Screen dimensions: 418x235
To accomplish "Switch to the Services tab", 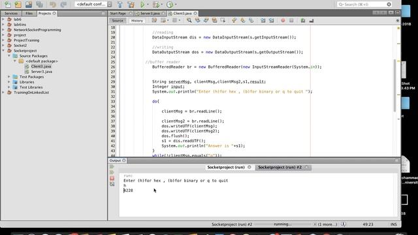I will point(11,13).
